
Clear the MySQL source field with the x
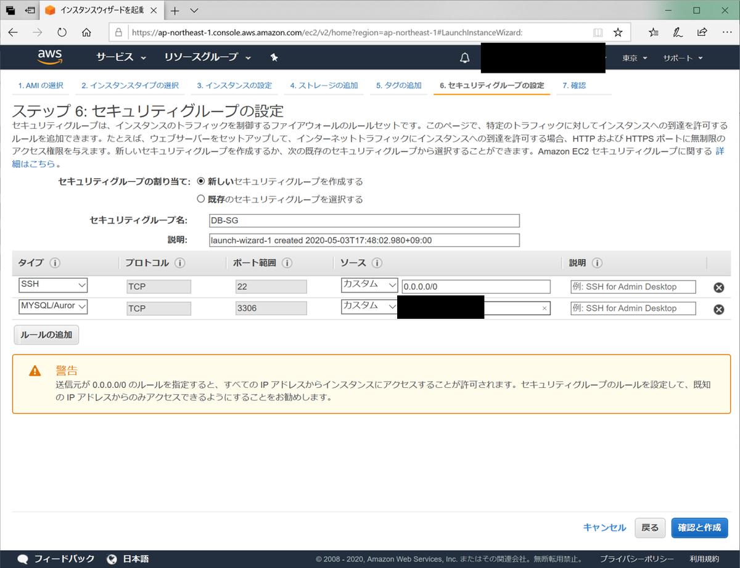[x=543, y=307]
